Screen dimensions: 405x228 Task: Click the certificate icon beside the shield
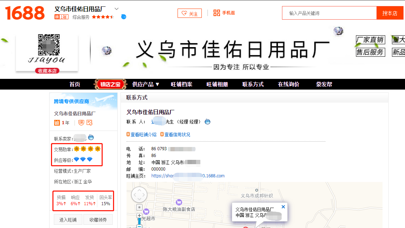click(x=89, y=122)
